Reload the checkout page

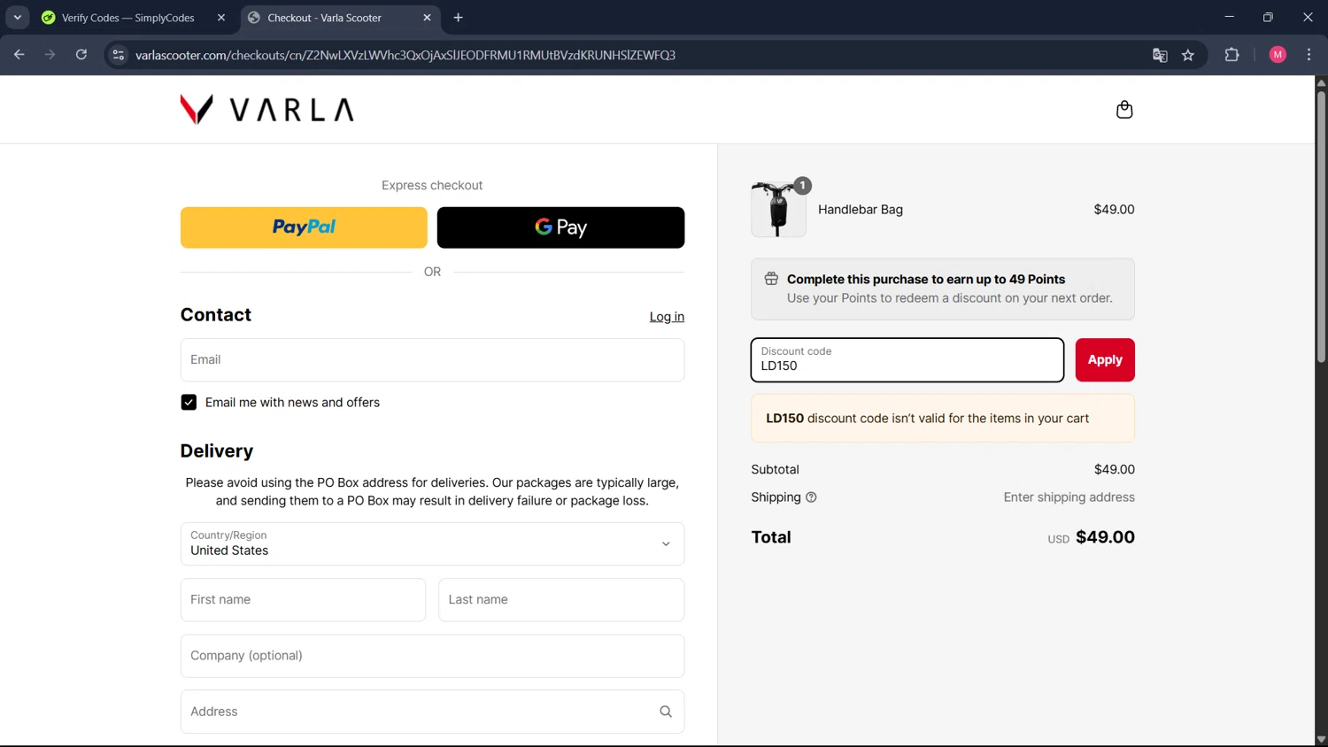(x=81, y=55)
